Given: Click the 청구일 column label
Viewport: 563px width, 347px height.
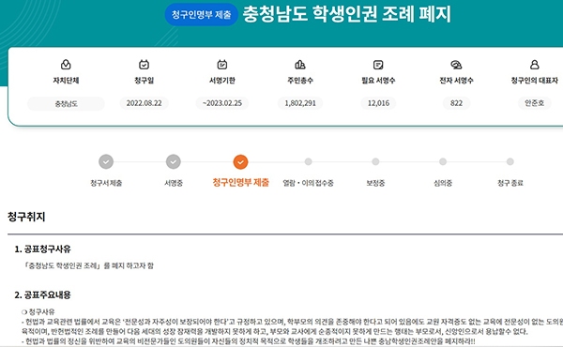Looking at the screenshot, I should tap(144, 81).
